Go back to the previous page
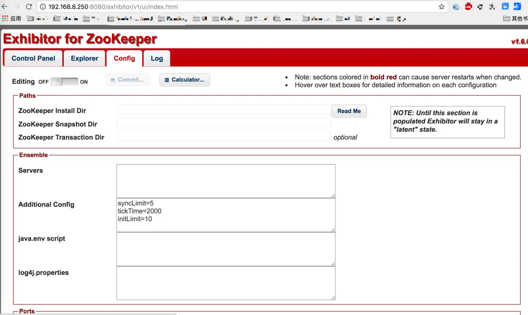 5,7
